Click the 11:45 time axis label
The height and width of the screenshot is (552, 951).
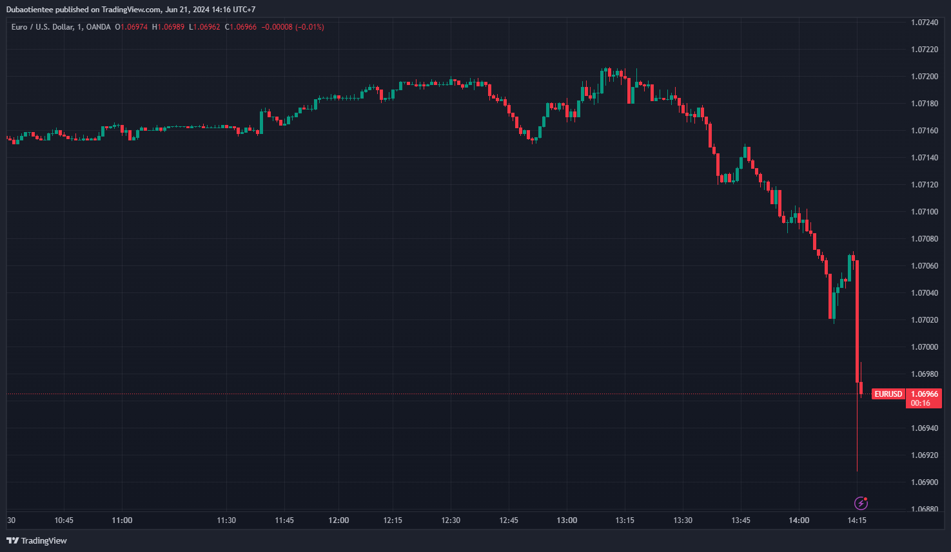[x=284, y=520]
